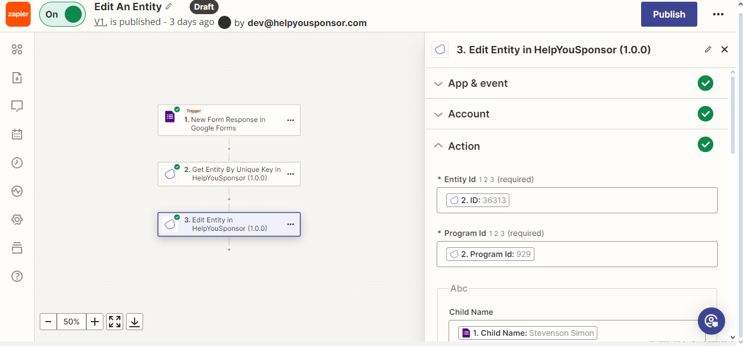
Task: Click the download export icon
Action: (x=135, y=322)
